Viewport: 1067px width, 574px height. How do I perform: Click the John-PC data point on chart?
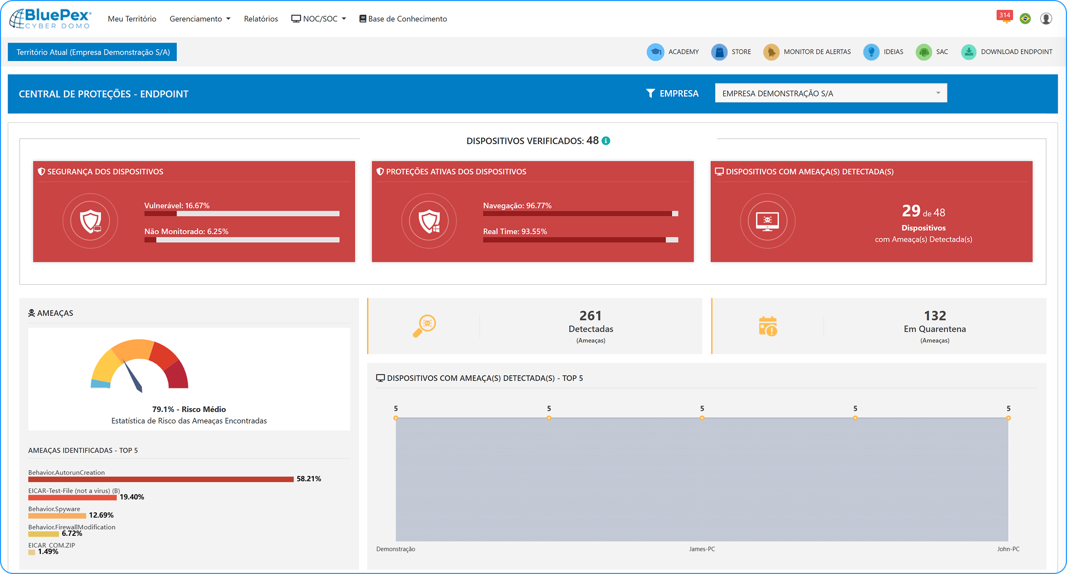tap(1009, 418)
